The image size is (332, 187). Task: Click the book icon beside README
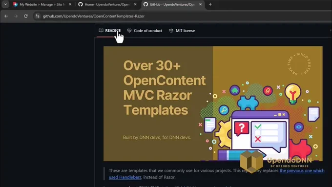click(x=101, y=31)
